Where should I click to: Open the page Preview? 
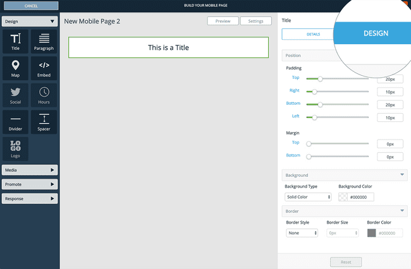pos(223,21)
